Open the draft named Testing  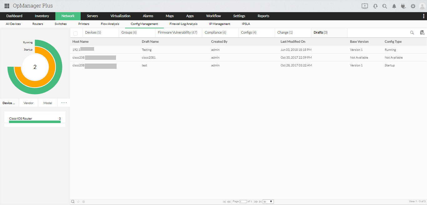(x=146, y=50)
